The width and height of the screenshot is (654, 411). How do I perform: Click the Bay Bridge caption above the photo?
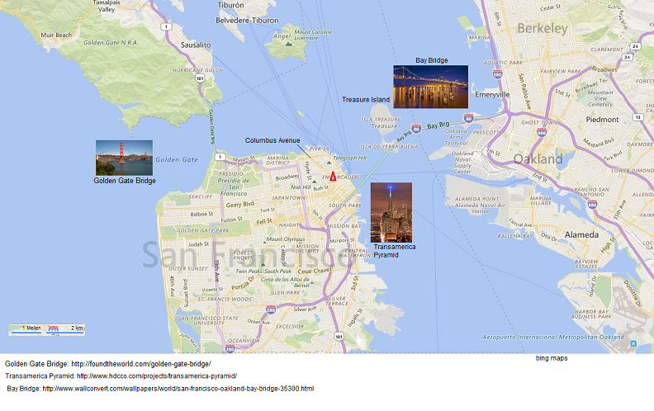click(x=431, y=60)
